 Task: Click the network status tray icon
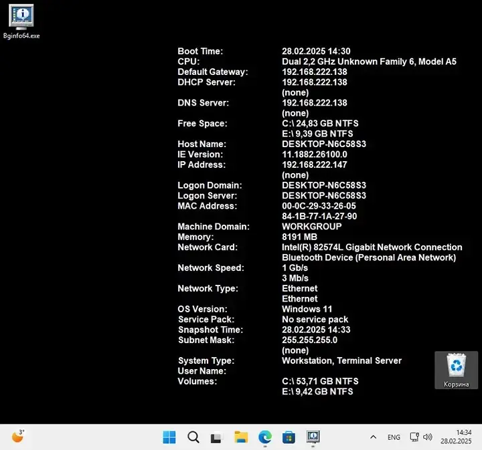point(414,437)
